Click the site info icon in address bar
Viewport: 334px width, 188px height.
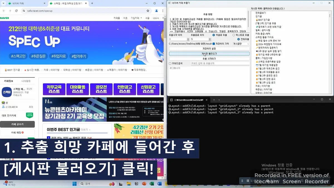coord(23,11)
